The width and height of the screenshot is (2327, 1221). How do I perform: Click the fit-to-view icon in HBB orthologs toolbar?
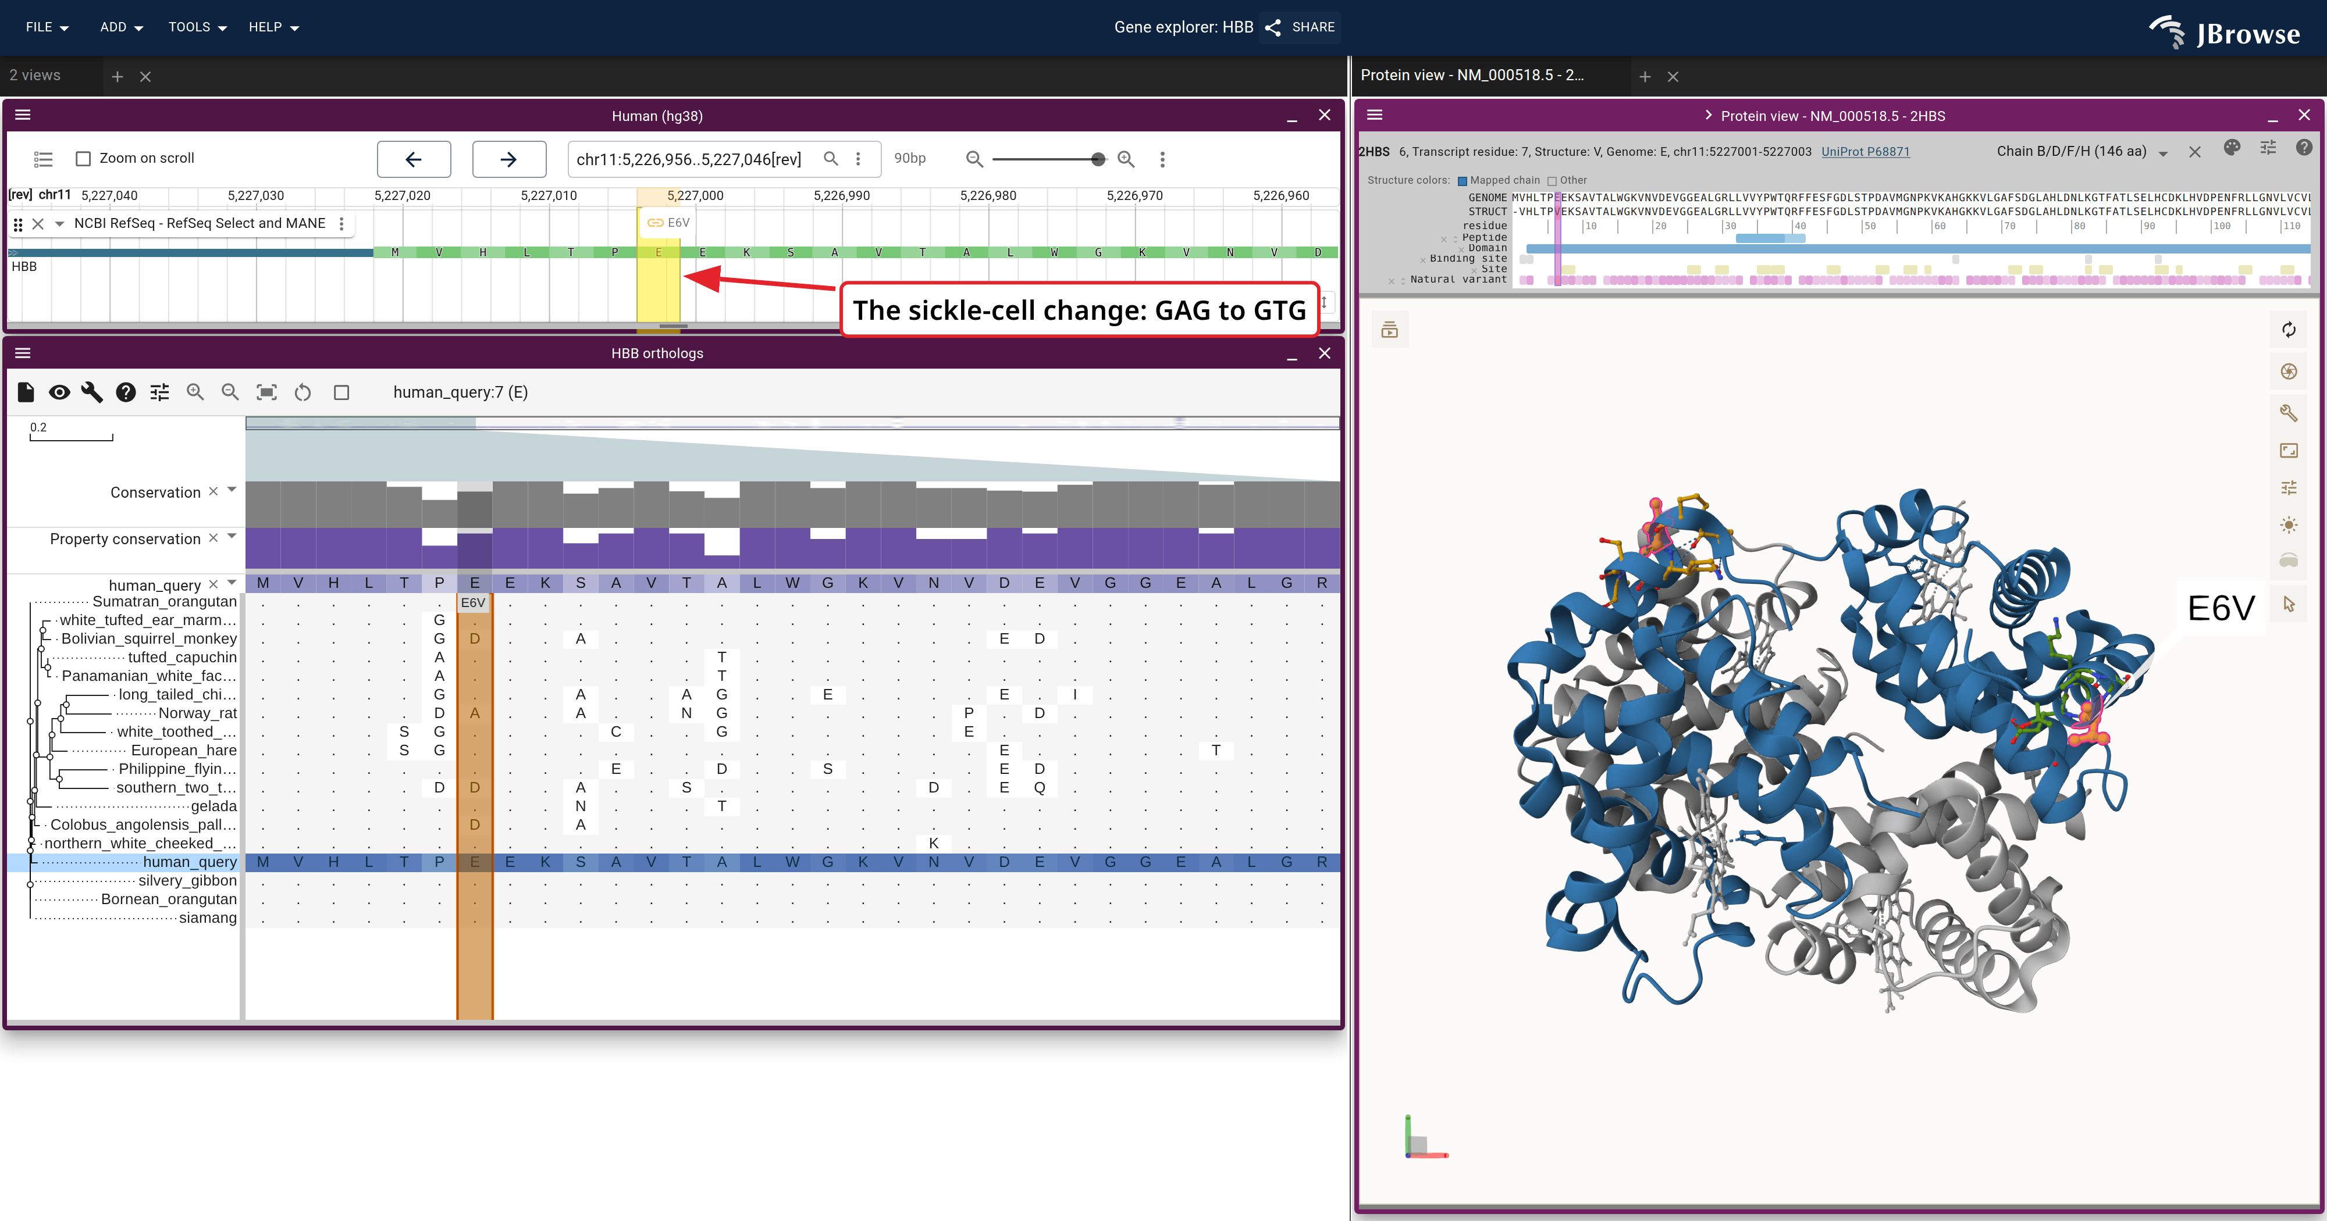[266, 392]
